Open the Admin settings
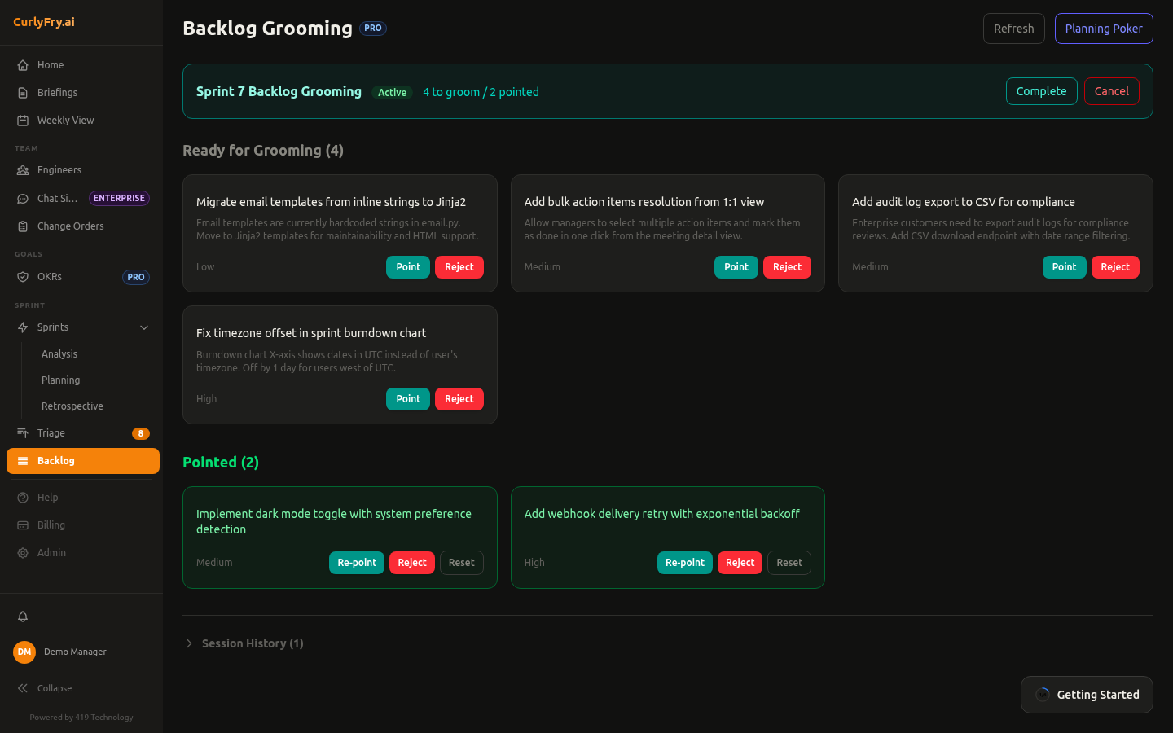The width and height of the screenshot is (1173, 733). pos(51,552)
